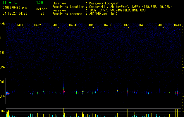184x117 pixels.
Task: Click time marker 0436
Action: pos(108,25)
